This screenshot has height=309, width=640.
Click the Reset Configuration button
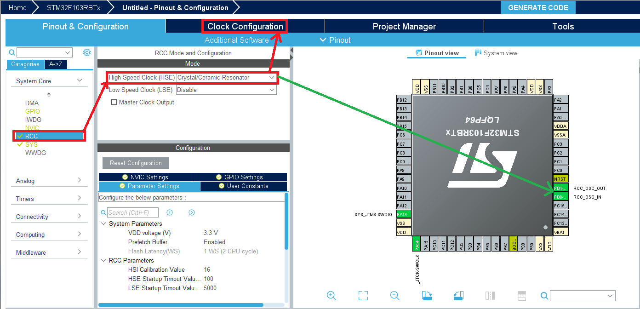click(136, 163)
